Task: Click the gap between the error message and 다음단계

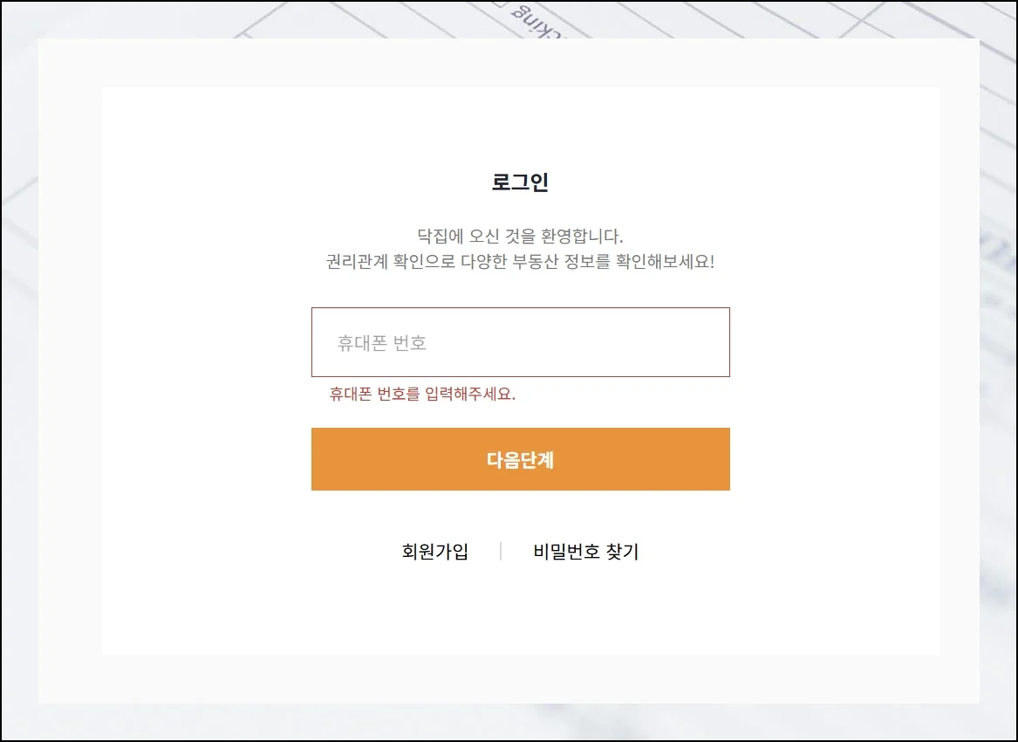Action: click(520, 416)
